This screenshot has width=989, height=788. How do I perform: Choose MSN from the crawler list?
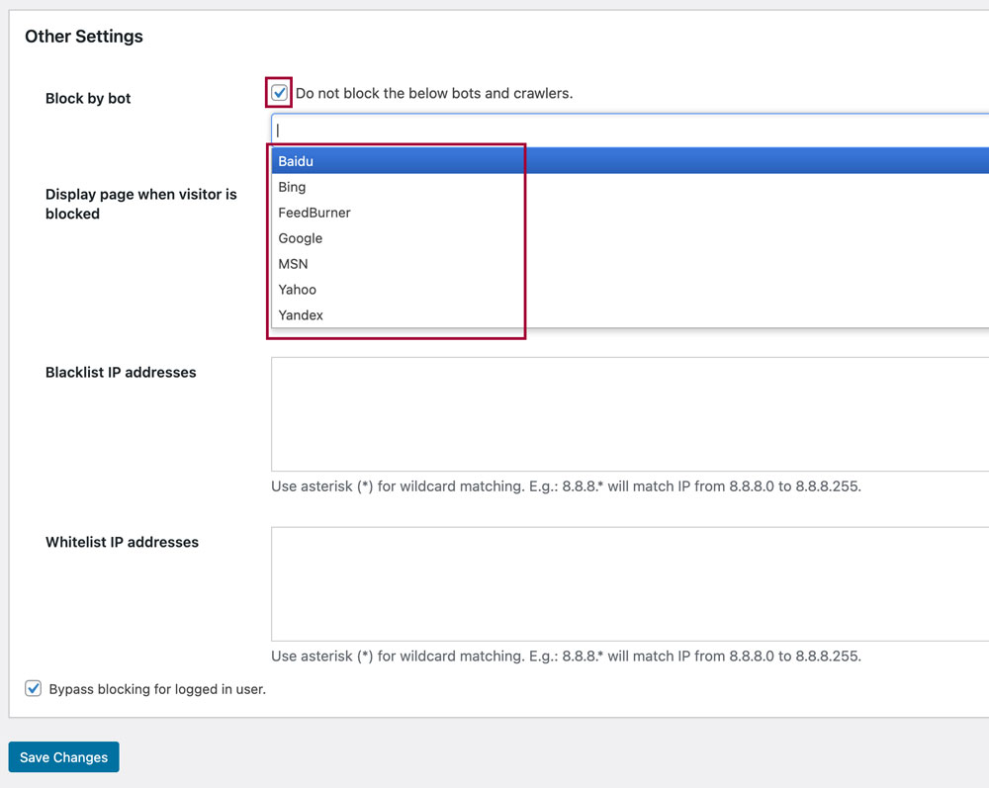293,264
